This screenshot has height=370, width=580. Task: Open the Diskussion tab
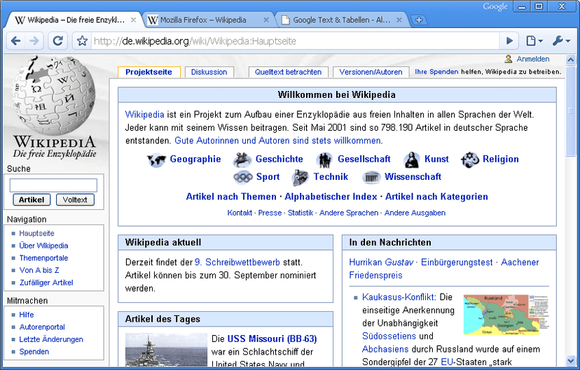(209, 72)
